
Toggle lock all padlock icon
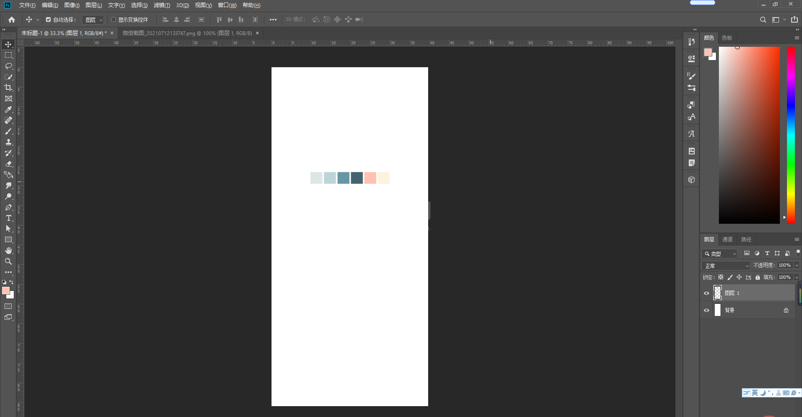758,277
